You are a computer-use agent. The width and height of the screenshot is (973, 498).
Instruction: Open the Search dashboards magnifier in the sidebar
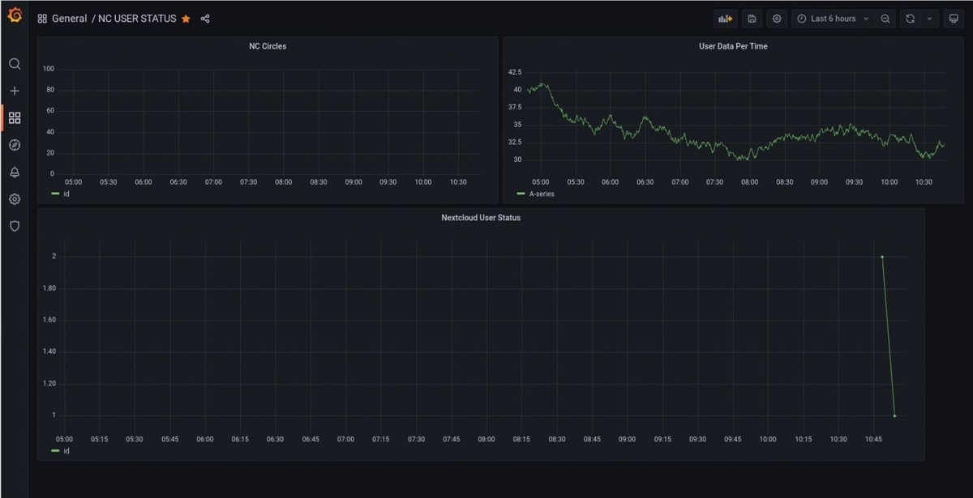click(x=14, y=63)
